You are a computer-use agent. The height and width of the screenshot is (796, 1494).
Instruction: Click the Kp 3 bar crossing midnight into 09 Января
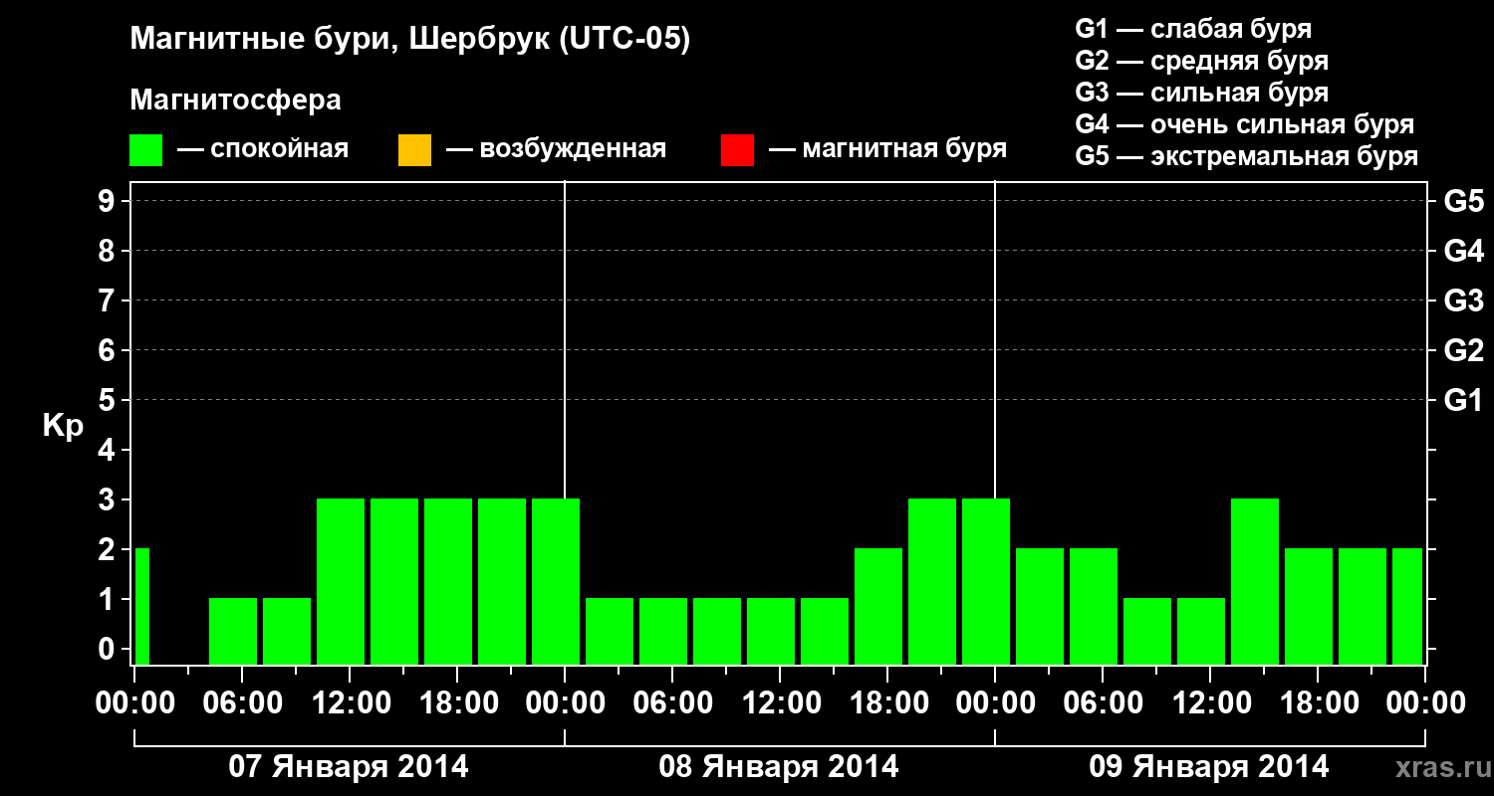click(986, 581)
